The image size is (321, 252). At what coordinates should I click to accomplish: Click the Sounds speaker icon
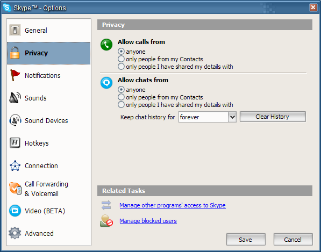(15, 98)
